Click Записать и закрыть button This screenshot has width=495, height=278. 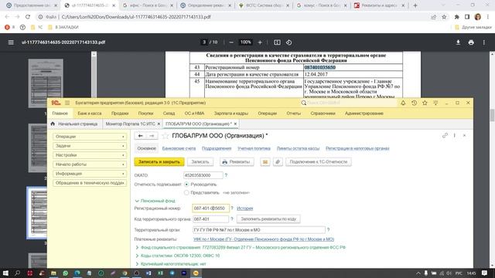pyautogui.click(x=159, y=161)
